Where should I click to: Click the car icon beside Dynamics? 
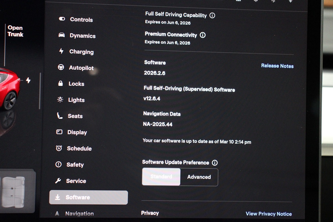(62, 35)
